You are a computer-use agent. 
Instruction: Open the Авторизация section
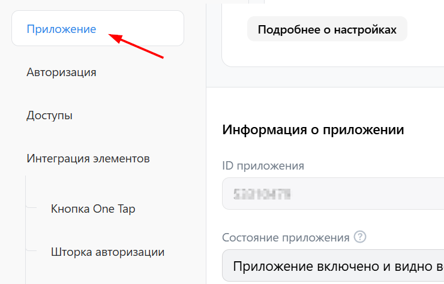(61, 72)
